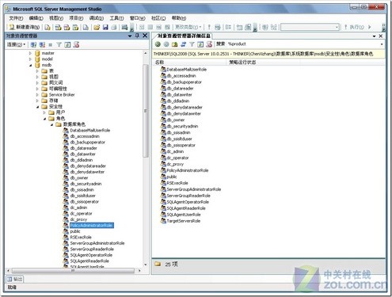Select db_owner in the Object Explorer tree
This screenshot has height=297, width=392.
pyautogui.click(x=79, y=178)
